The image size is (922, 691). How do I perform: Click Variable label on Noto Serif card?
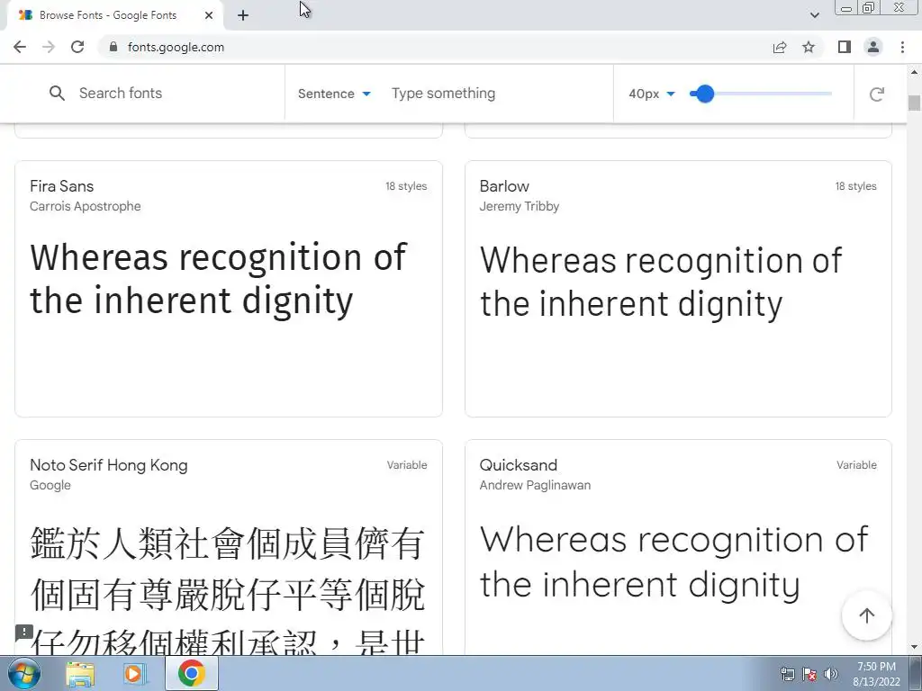(x=407, y=465)
